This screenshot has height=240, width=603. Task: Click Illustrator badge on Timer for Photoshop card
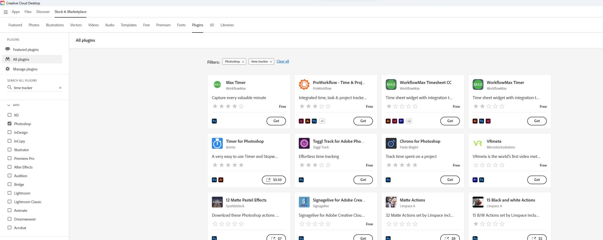coord(221,180)
